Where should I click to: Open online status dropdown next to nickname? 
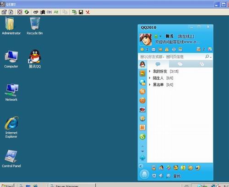tap(160, 36)
